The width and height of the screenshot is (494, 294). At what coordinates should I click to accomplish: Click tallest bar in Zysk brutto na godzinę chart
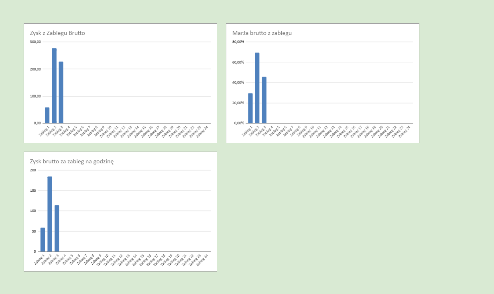point(50,214)
